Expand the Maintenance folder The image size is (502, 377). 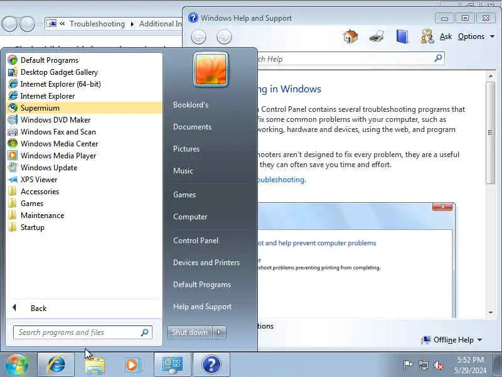[x=84, y=216]
